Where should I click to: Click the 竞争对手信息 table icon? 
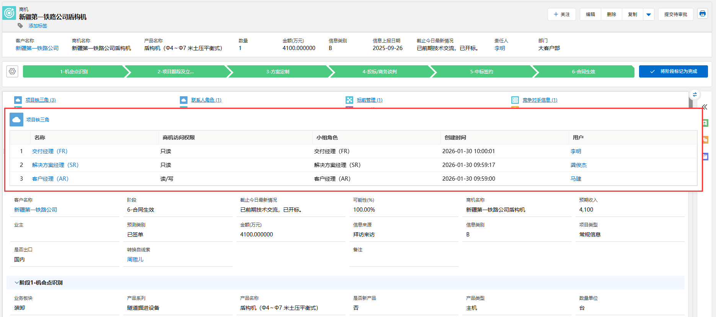pyautogui.click(x=515, y=100)
